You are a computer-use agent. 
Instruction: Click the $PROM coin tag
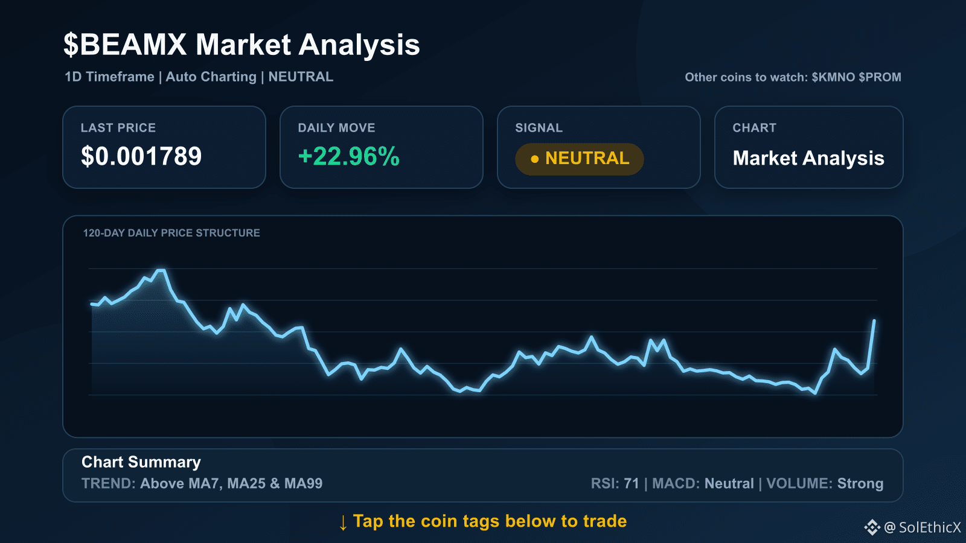click(880, 77)
